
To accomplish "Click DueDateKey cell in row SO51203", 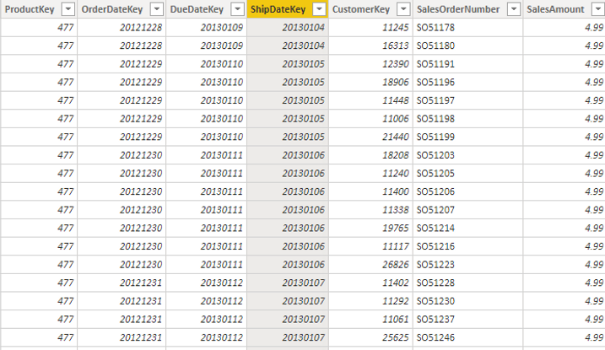I will point(207,155).
